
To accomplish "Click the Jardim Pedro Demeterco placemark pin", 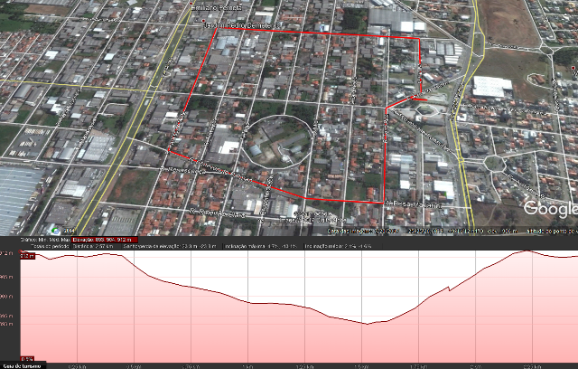I will [203, 21].
